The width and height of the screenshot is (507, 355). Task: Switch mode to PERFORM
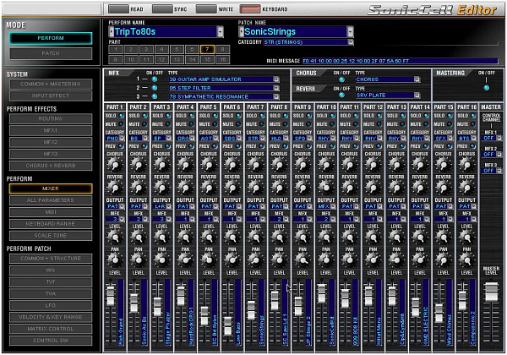click(x=51, y=38)
